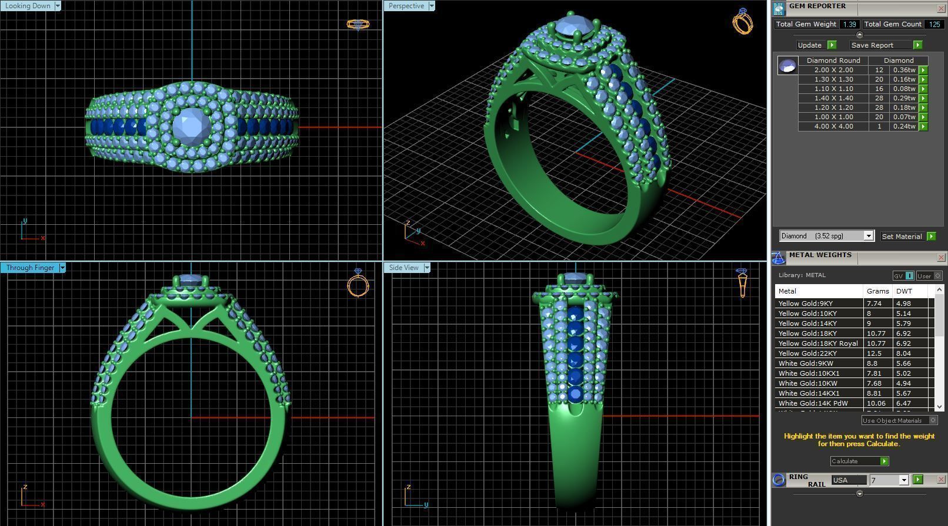Click the Set Material button label
Screen dimensions: 948x526
point(902,237)
